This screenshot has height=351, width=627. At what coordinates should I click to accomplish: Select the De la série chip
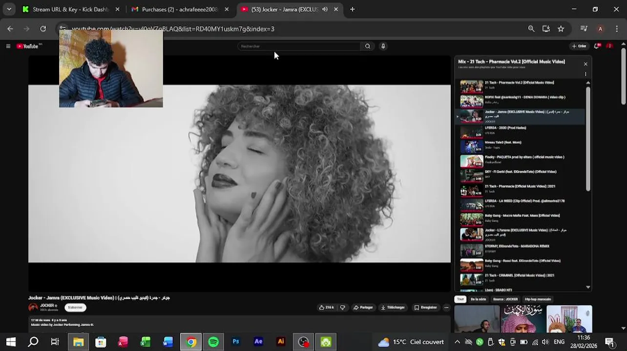[x=478, y=299]
